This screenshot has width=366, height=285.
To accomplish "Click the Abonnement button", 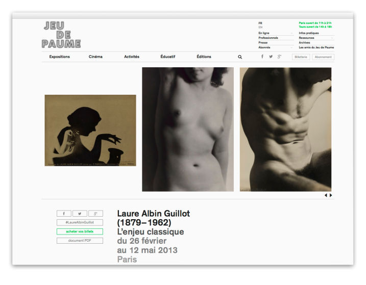I will coord(323,57).
